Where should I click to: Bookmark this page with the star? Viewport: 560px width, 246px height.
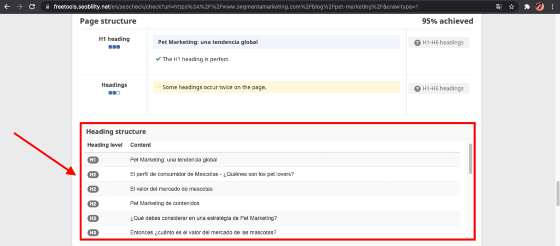pyautogui.click(x=511, y=7)
